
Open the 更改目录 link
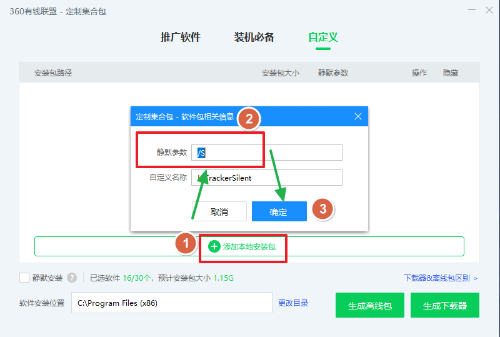293,303
